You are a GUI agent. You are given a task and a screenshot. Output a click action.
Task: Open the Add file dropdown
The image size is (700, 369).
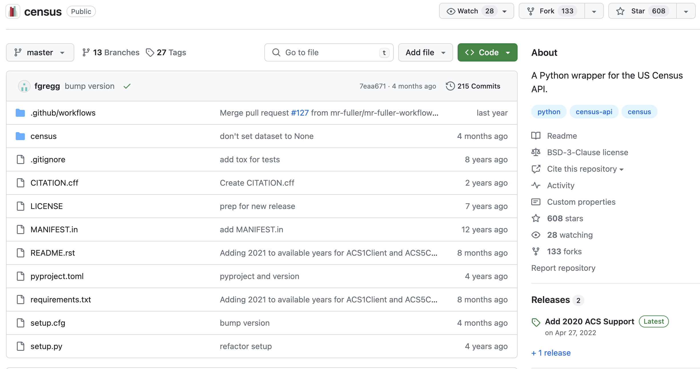(425, 52)
